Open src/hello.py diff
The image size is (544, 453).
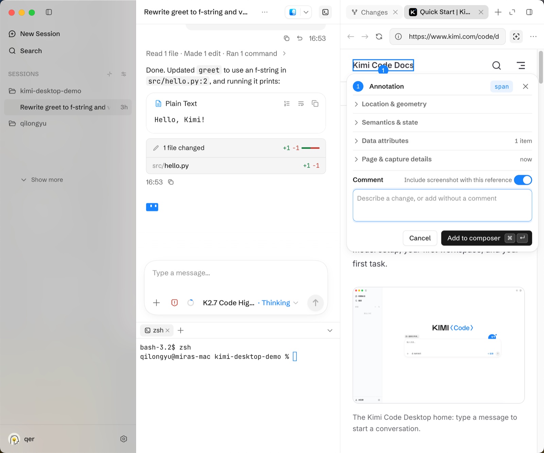[236, 165]
